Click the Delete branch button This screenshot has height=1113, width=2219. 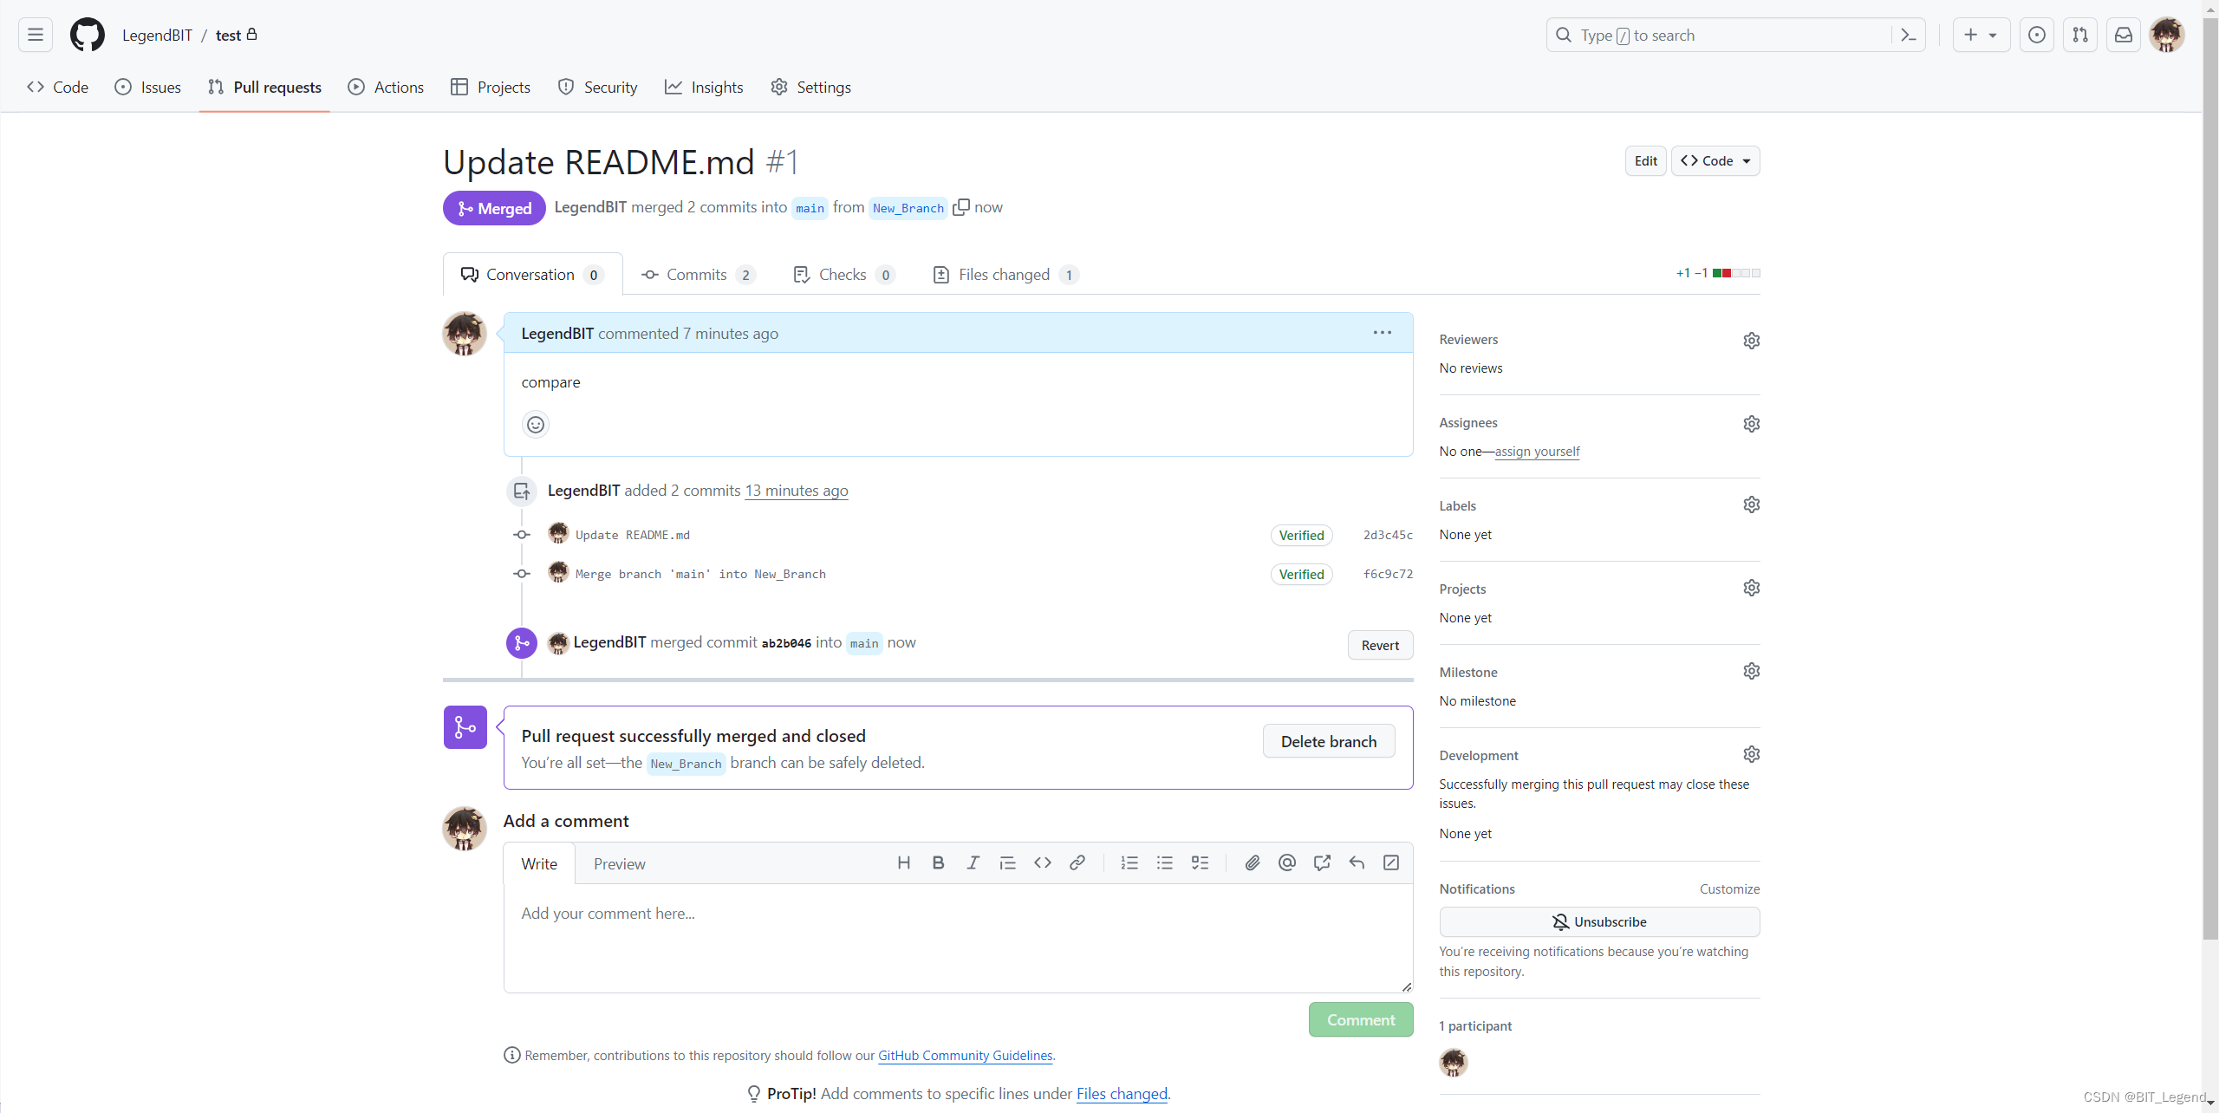click(1329, 742)
